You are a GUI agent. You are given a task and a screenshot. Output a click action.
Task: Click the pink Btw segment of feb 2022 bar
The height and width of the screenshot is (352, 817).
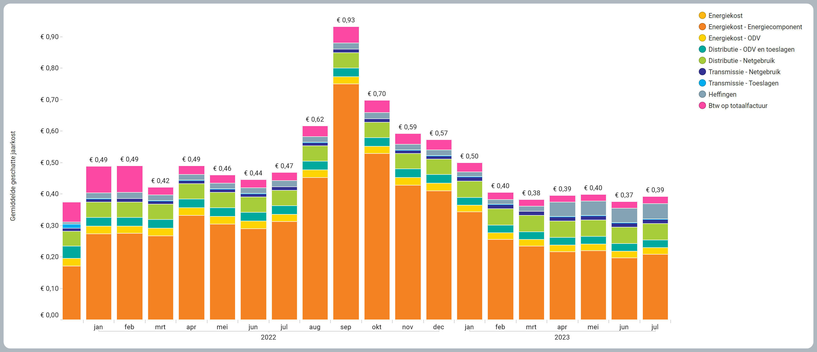(129, 179)
